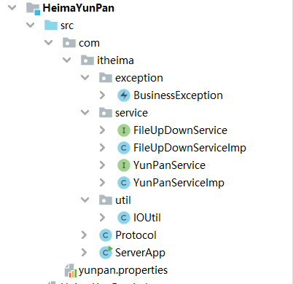Click the ServerApp runnable class icon
The width and height of the screenshot is (293, 284).
pos(106,253)
